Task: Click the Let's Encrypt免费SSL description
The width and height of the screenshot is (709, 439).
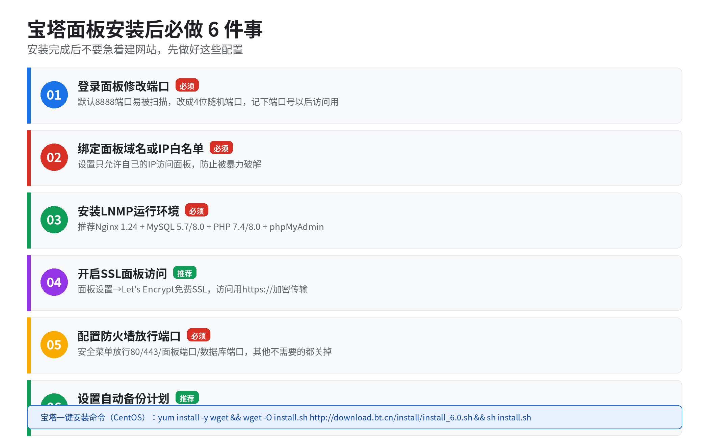Action: [x=192, y=289]
